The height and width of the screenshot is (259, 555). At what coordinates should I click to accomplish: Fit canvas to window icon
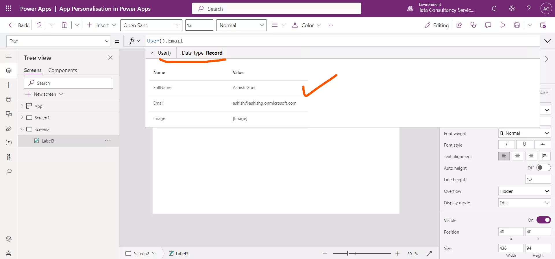tap(429, 254)
